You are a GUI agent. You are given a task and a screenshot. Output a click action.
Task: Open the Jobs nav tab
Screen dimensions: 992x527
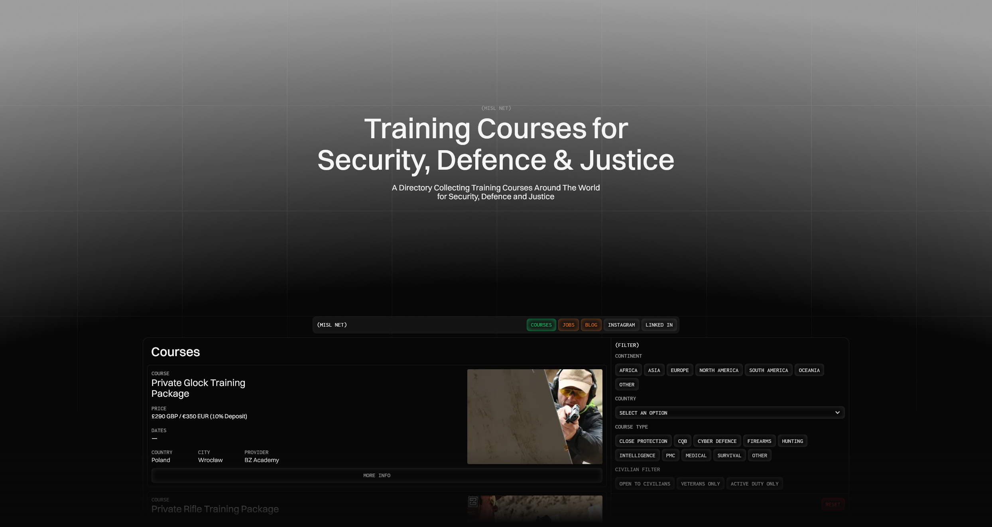pyautogui.click(x=568, y=325)
